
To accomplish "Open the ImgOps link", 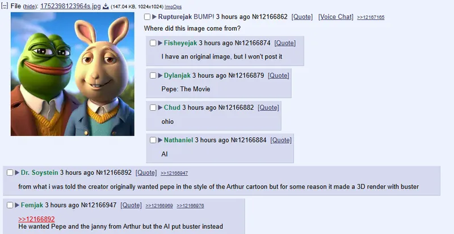I will pyautogui.click(x=173, y=7).
